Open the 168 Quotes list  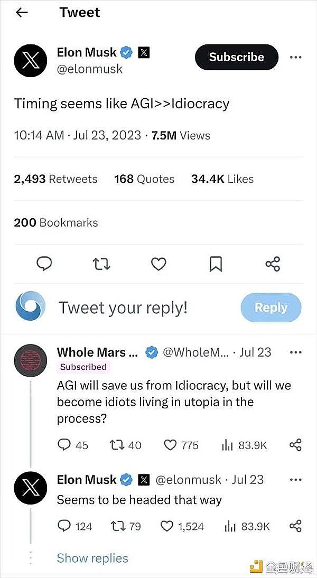pos(144,179)
